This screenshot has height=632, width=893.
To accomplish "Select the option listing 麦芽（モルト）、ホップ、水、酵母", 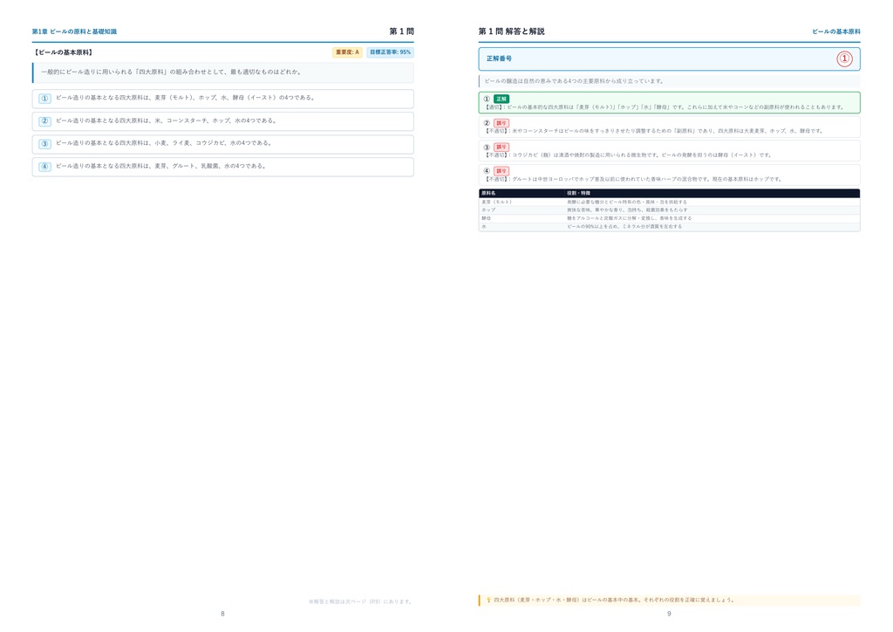I will [x=222, y=99].
